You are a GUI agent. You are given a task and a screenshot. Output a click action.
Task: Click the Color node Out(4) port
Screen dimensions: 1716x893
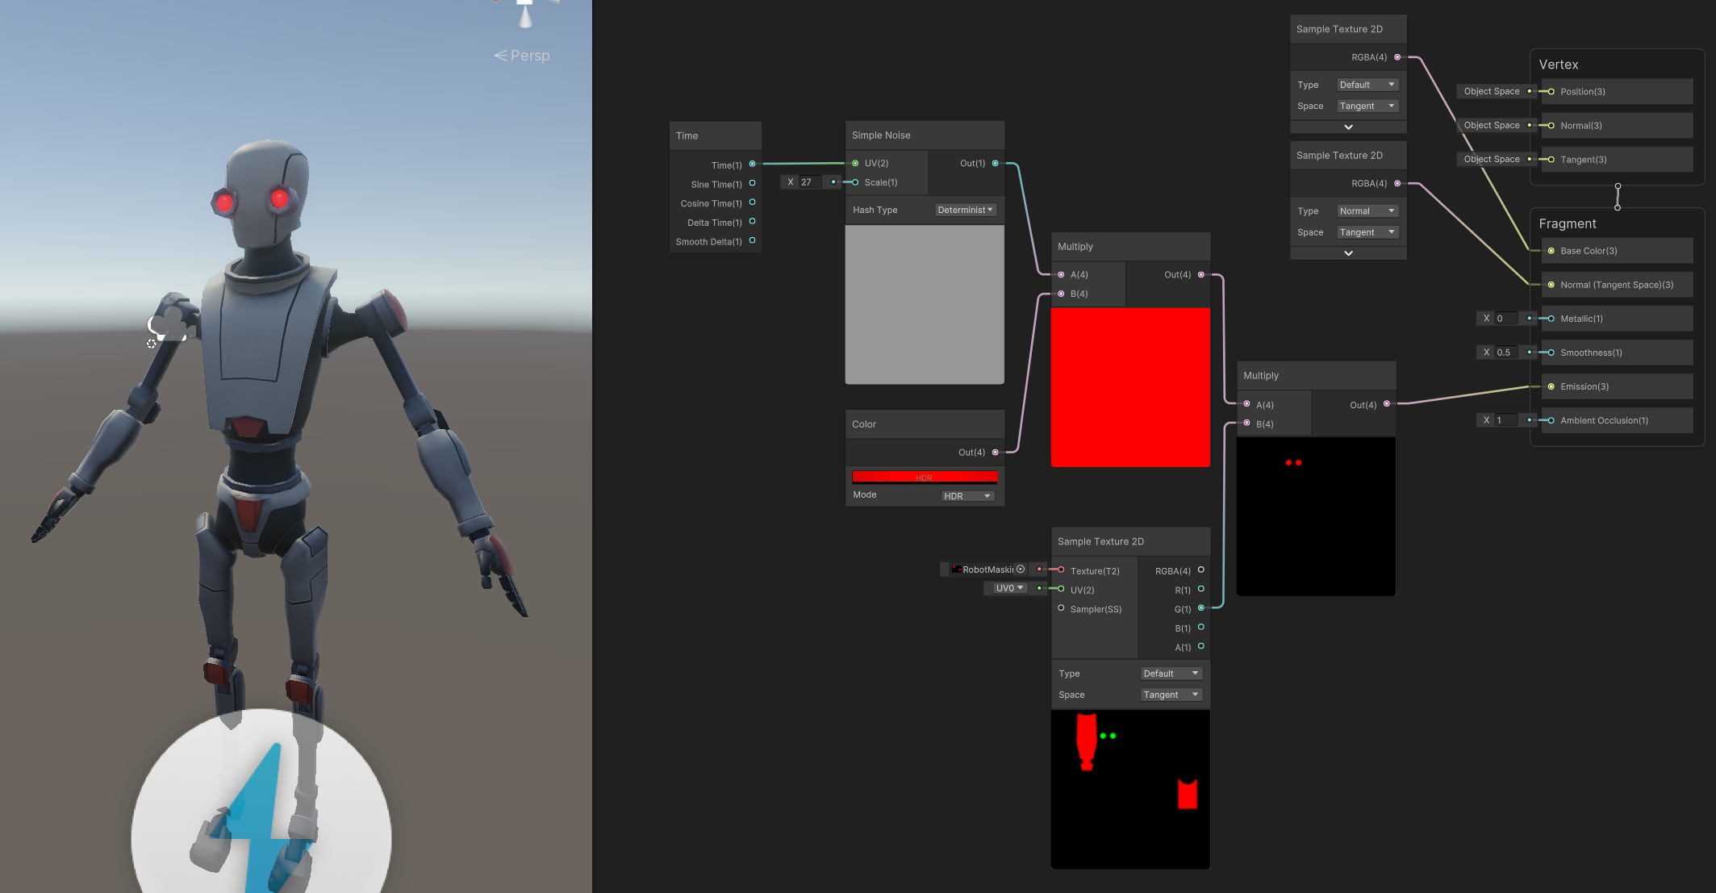pos(995,452)
